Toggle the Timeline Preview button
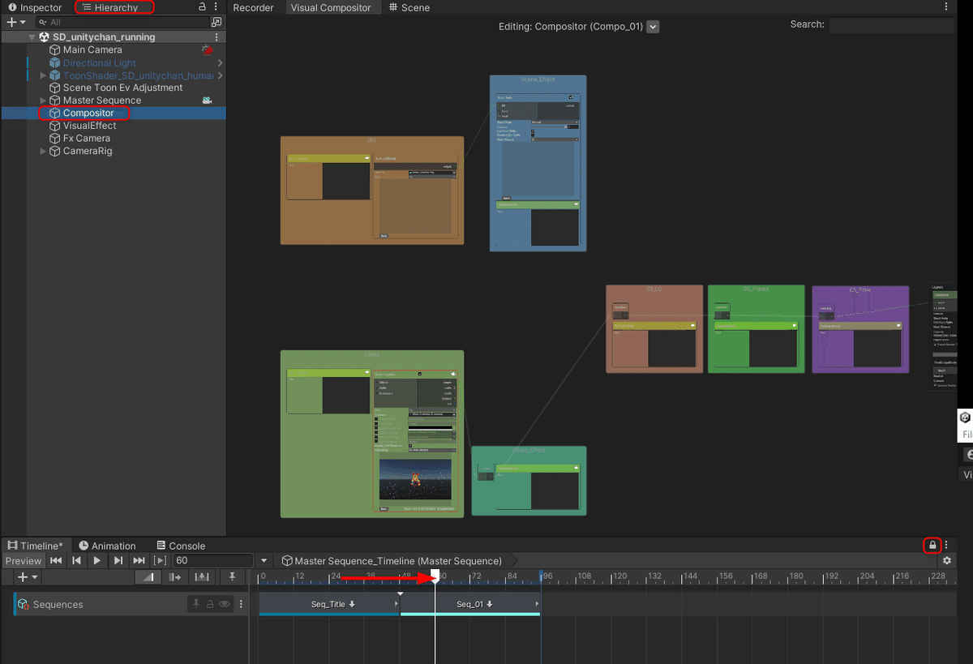 click(23, 560)
